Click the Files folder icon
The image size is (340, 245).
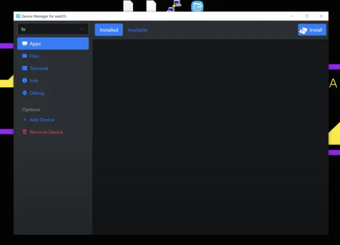24,56
